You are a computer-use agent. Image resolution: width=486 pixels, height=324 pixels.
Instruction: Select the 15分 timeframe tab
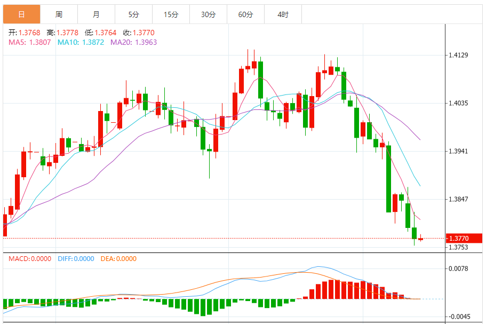pos(171,14)
